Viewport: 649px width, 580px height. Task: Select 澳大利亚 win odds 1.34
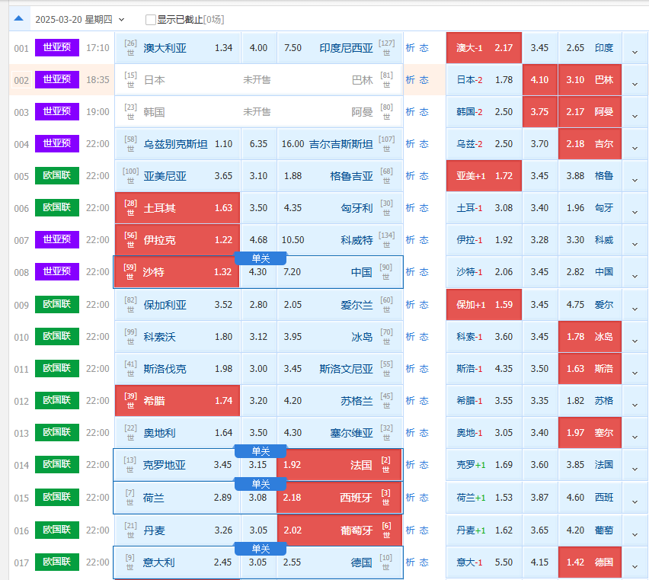177,48
